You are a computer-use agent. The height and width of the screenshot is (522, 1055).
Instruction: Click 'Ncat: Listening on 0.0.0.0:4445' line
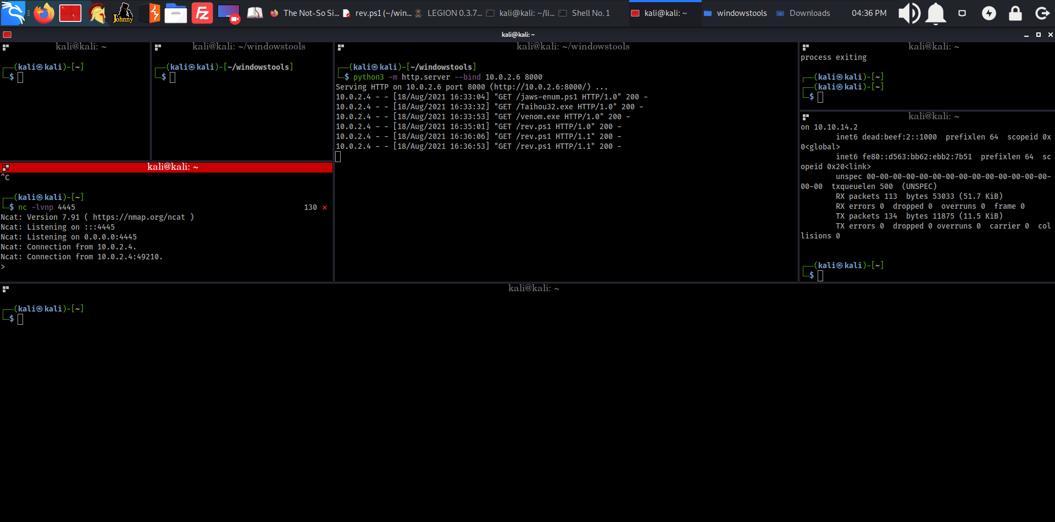pos(69,237)
